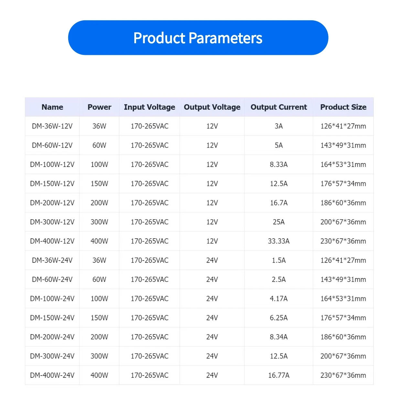
Task: Click the Product Size column header
Action: point(343,107)
